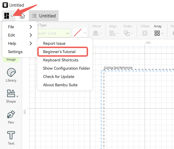The image size is (174, 149).
Task: Expand the Order options arrow
Action: (132, 33)
